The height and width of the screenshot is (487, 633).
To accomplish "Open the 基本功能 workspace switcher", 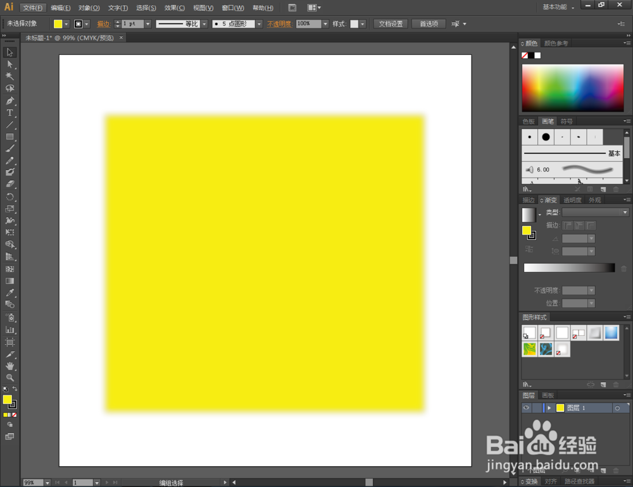I will tap(558, 7).
